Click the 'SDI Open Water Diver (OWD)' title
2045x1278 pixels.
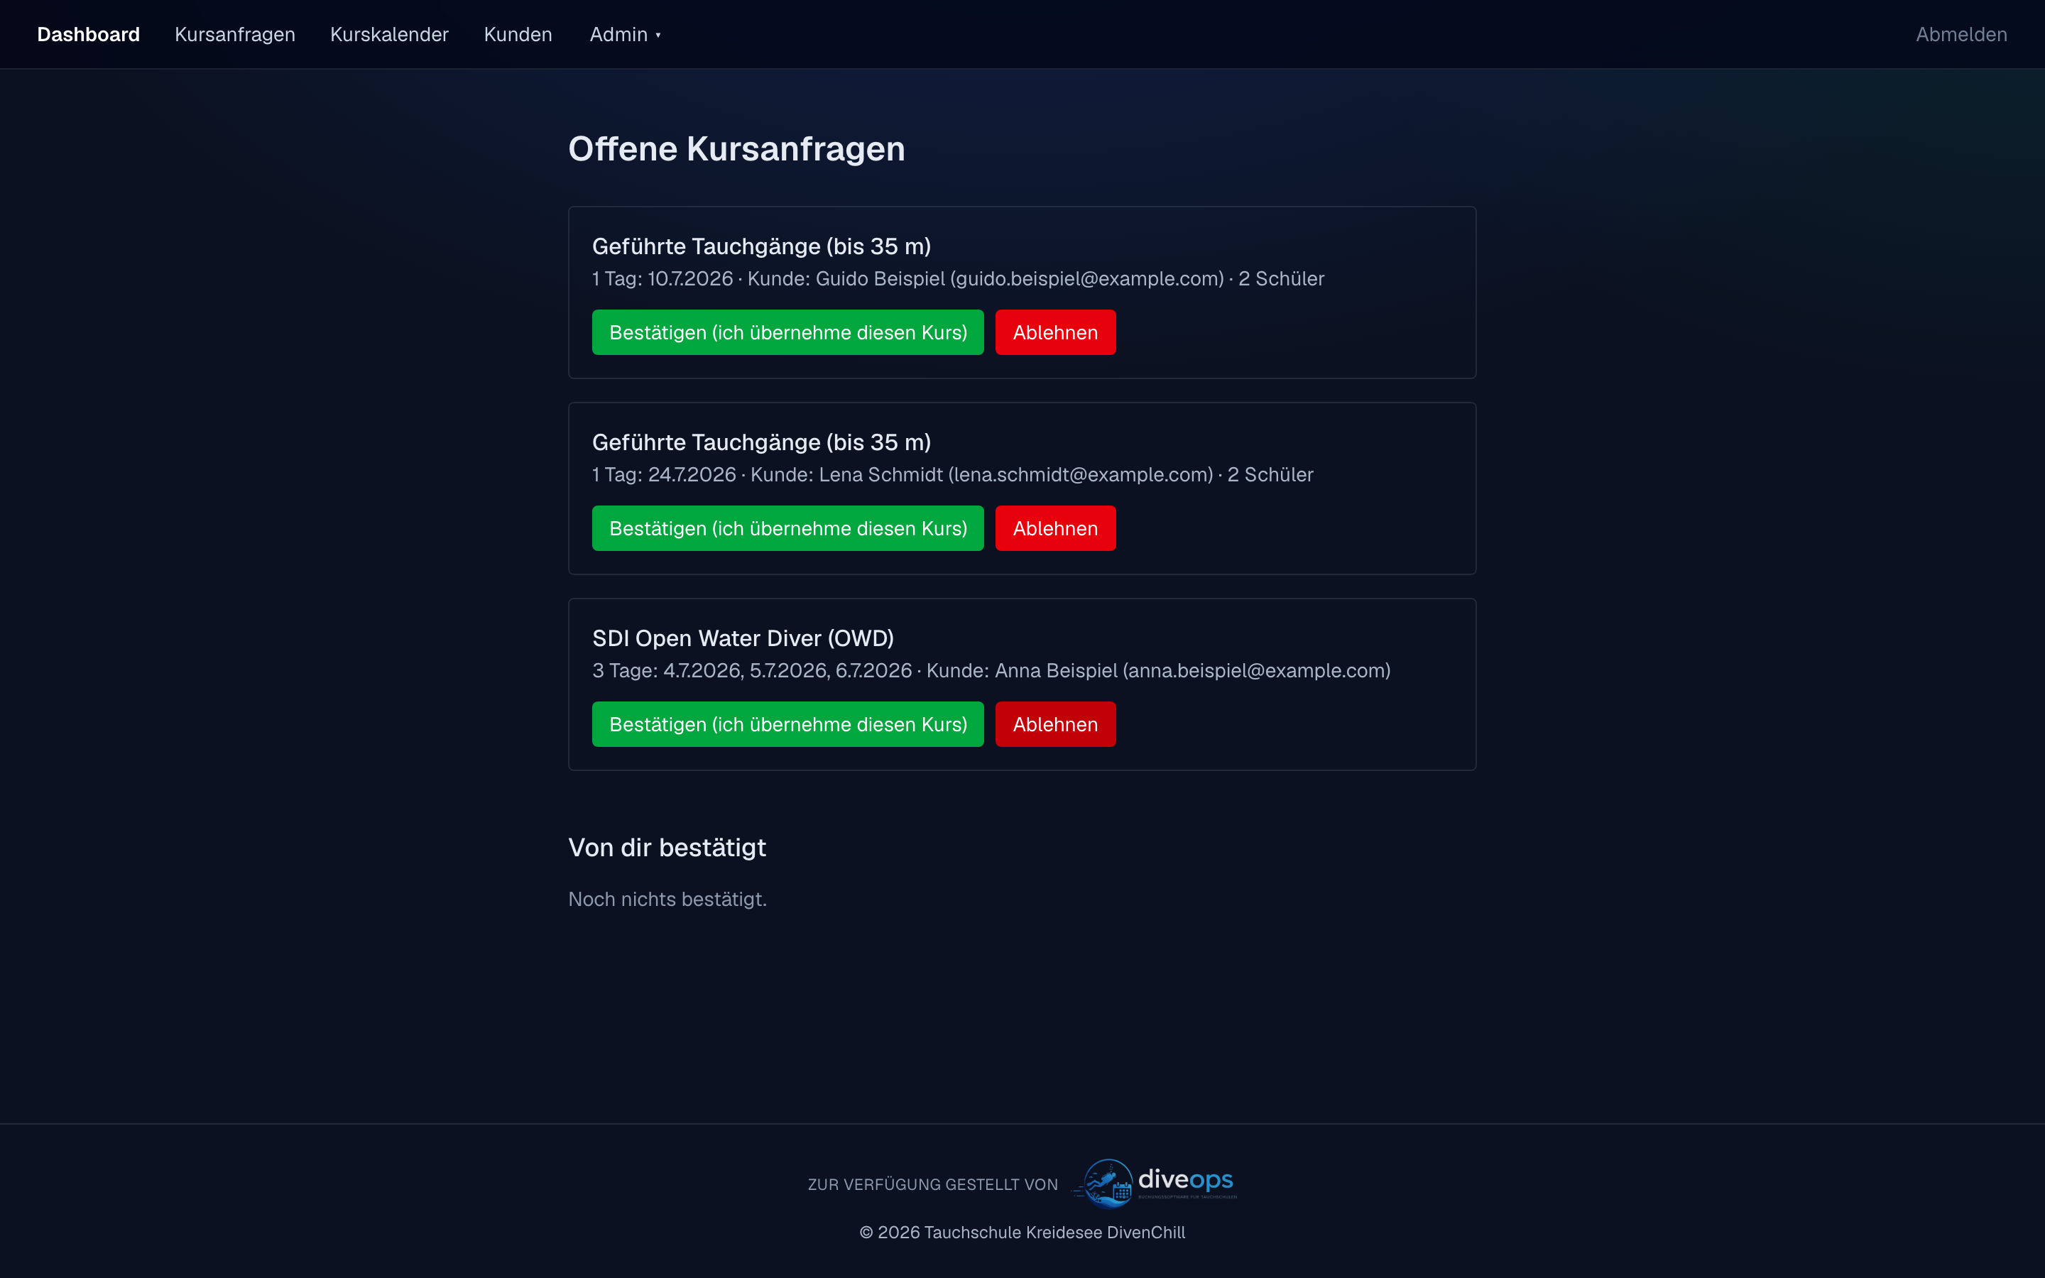coord(743,638)
